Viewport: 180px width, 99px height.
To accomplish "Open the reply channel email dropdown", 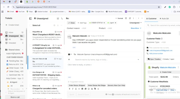I will pyautogui.click(x=70, y=54).
